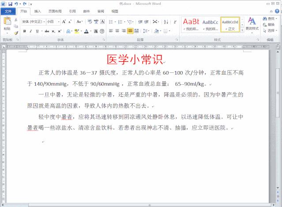The height and width of the screenshot is (207, 282).
Task: Click the 选择 Select button
Action: [270, 30]
